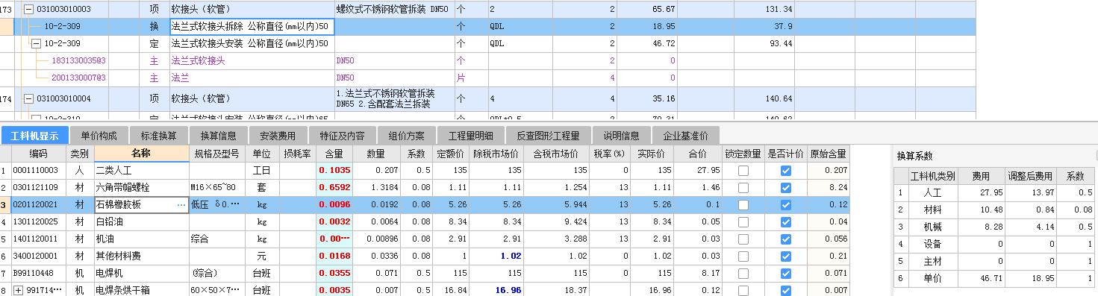This screenshot has height=296, width=1098.
Task: Uncheck 是否计价 for 六角带帽螺栓
Action: pos(785,187)
